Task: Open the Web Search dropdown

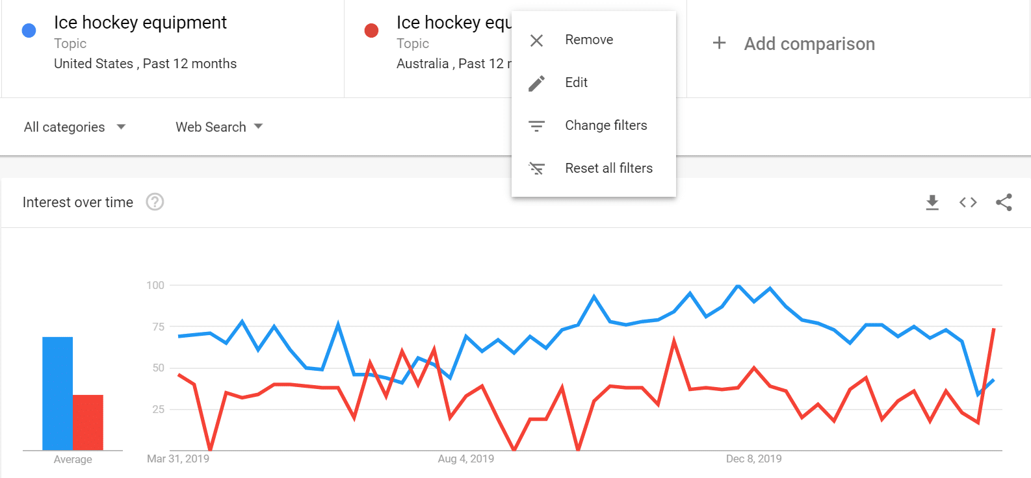Action: click(x=218, y=127)
